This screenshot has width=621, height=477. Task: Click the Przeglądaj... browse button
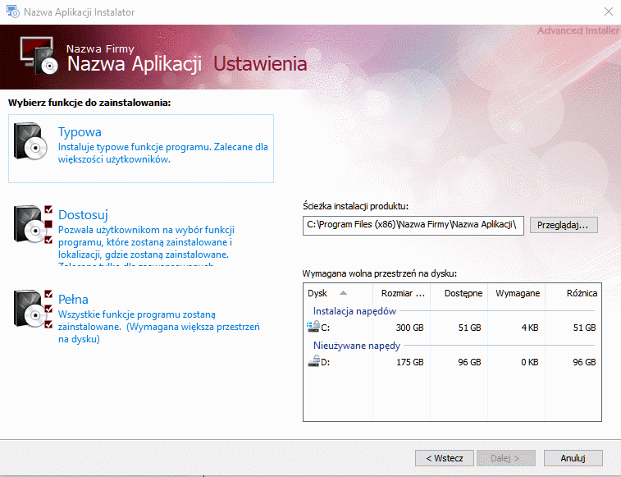tap(564, 225)
